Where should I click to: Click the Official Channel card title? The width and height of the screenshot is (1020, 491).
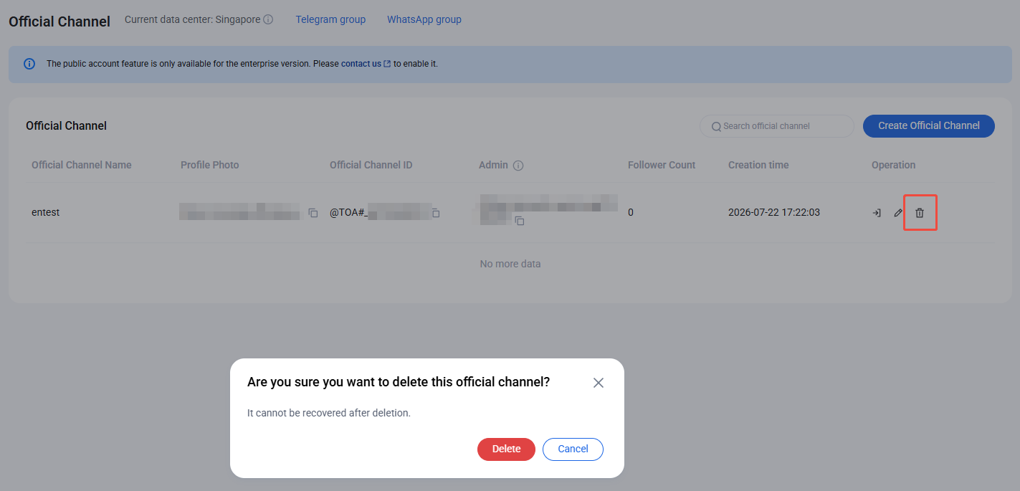[x=66, y=125]
